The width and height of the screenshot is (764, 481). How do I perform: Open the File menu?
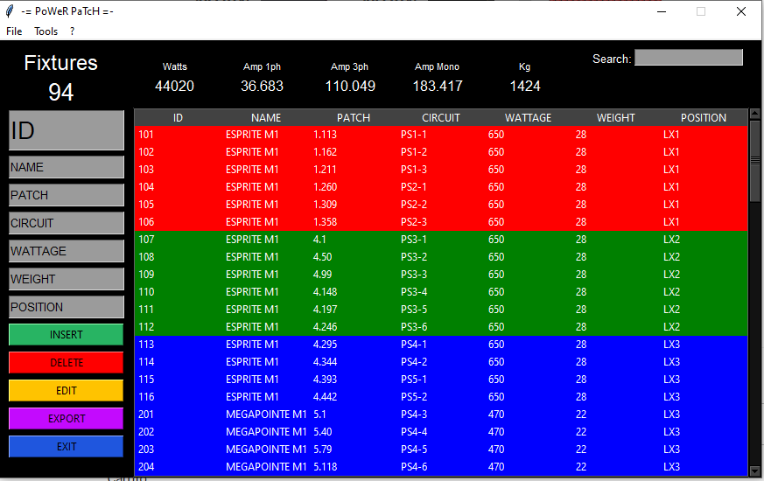[14, 31]
